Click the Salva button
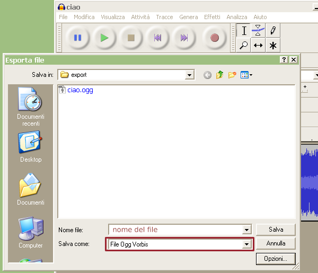 click(276, 230)
